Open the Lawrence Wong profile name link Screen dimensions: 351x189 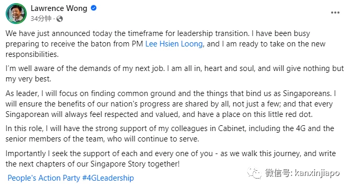pyautogui.click(x=59, y=8)
